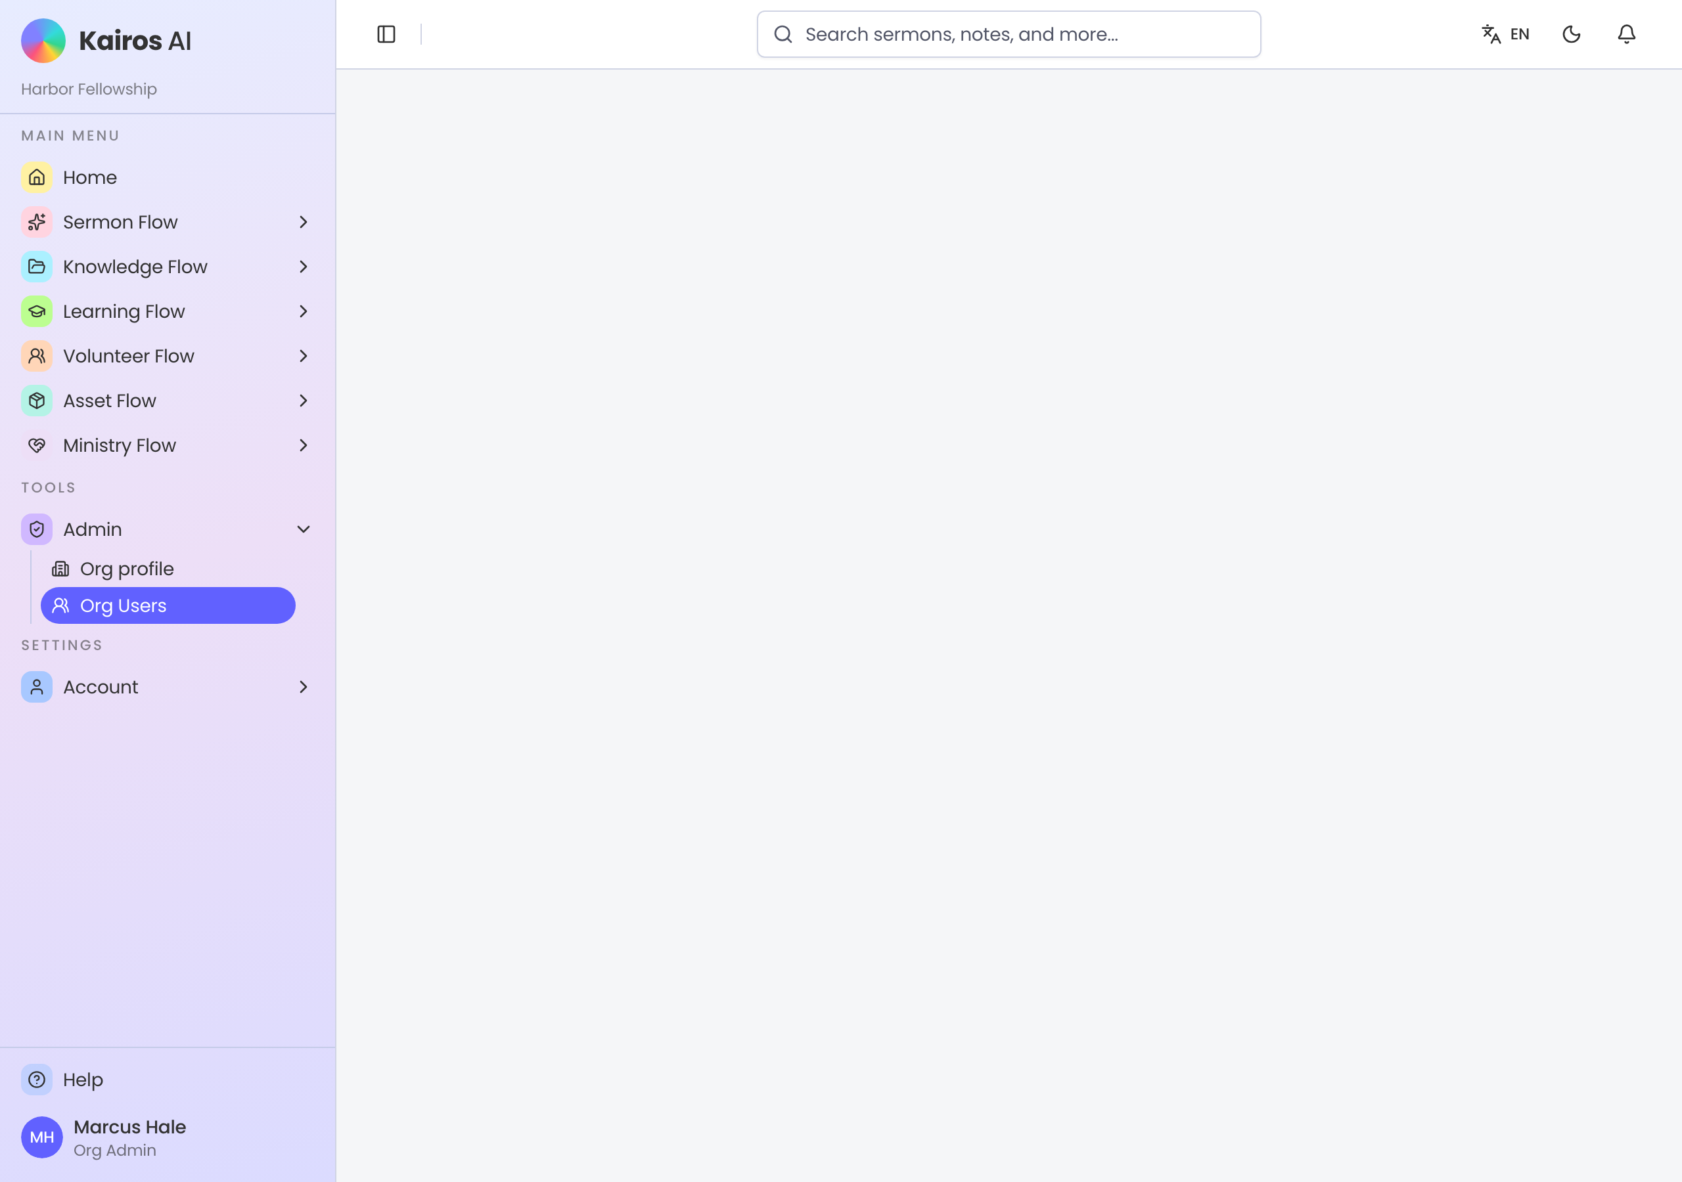Open the Org profile page
Viewport: 1682px width, 1182px height.
[168, 569]
